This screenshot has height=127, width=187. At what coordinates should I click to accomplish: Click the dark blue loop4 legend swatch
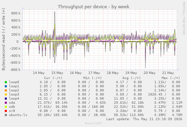(6, 99)
